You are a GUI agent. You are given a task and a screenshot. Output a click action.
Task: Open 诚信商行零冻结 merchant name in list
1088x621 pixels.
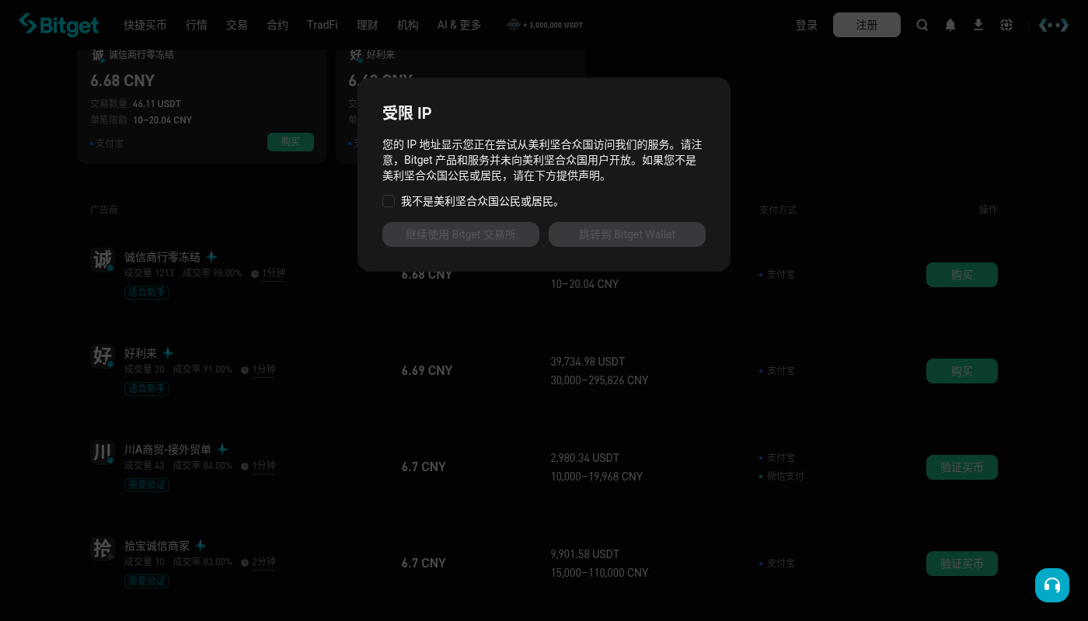pyautogui.click(x=162, y=257)
